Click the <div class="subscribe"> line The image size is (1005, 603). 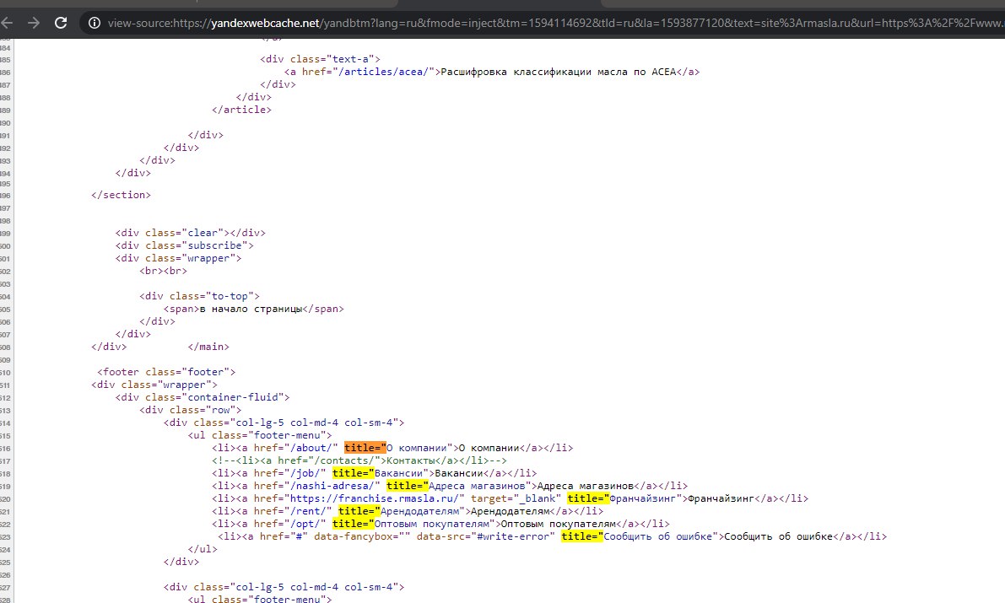click(x=185, y=245)
